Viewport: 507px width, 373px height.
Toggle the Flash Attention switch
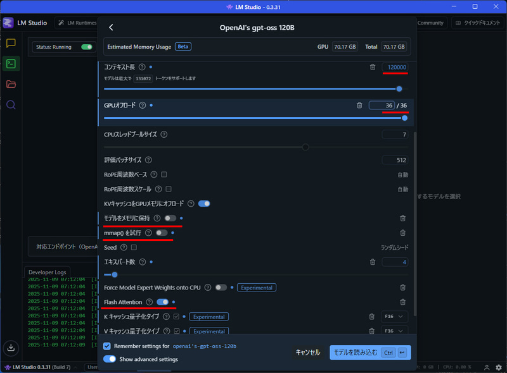[163, 302]
